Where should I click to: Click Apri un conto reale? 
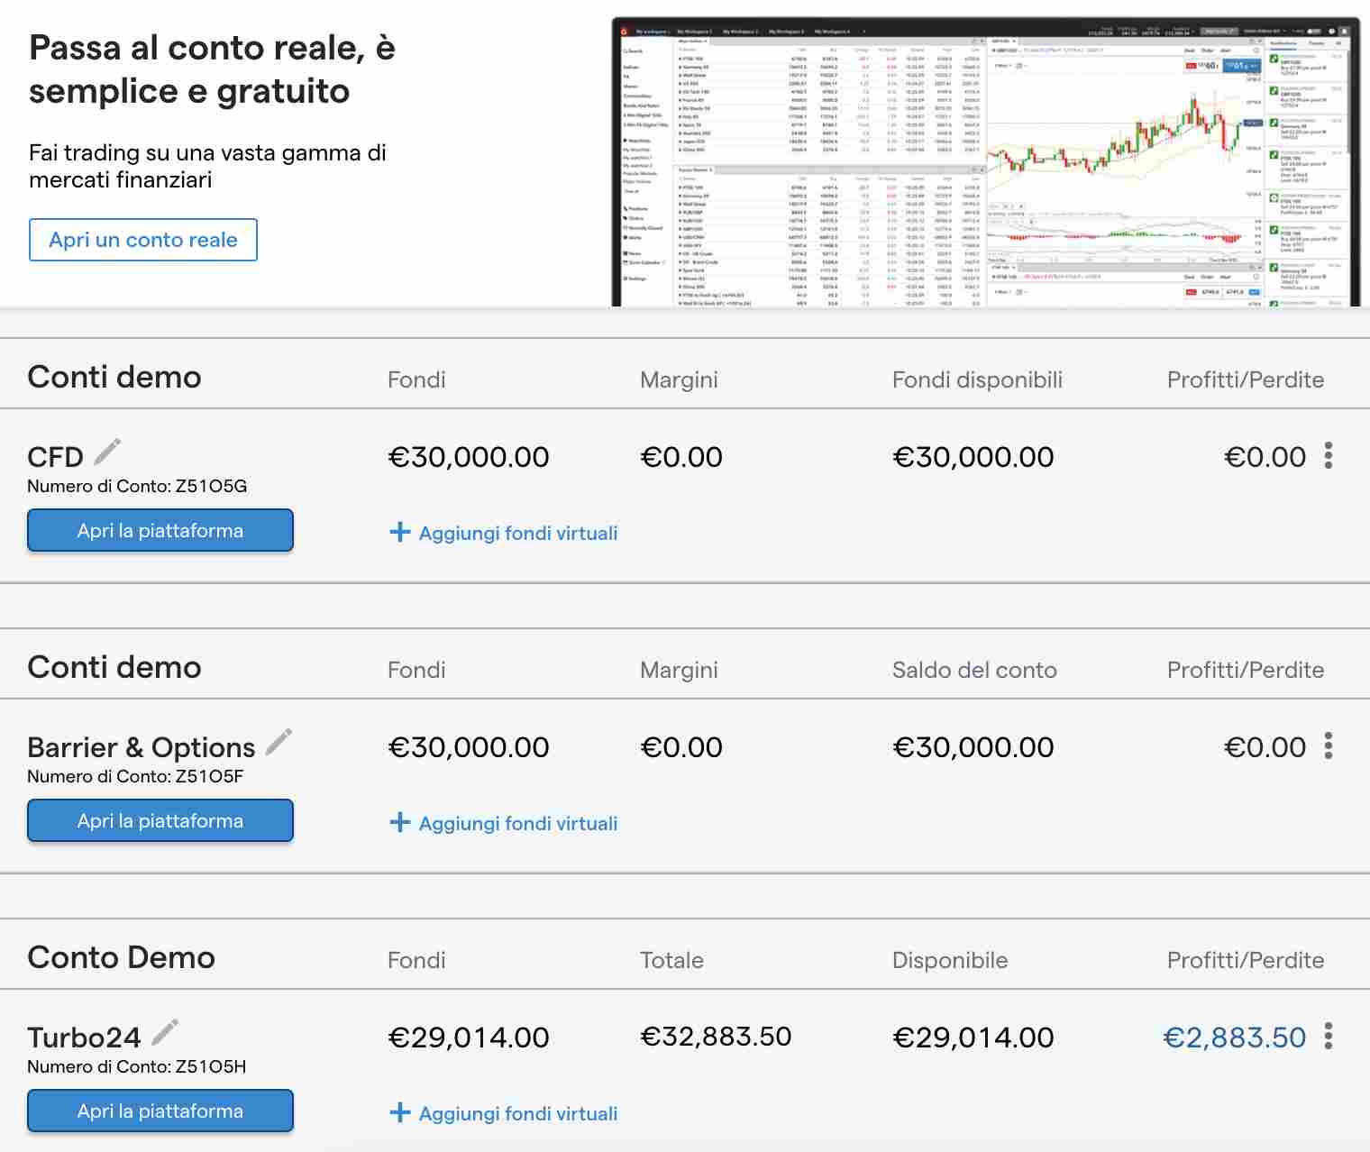[x=142, y=240]
